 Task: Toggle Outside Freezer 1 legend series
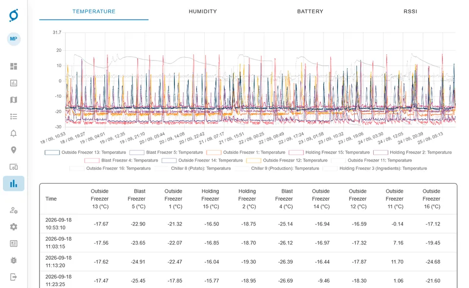pyautogui.click(x=246, y=152)
